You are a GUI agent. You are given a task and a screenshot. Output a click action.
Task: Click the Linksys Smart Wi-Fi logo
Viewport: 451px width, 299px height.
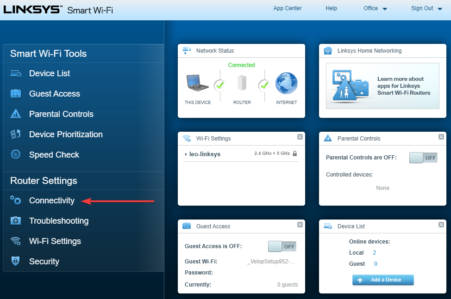click(58, 10)
